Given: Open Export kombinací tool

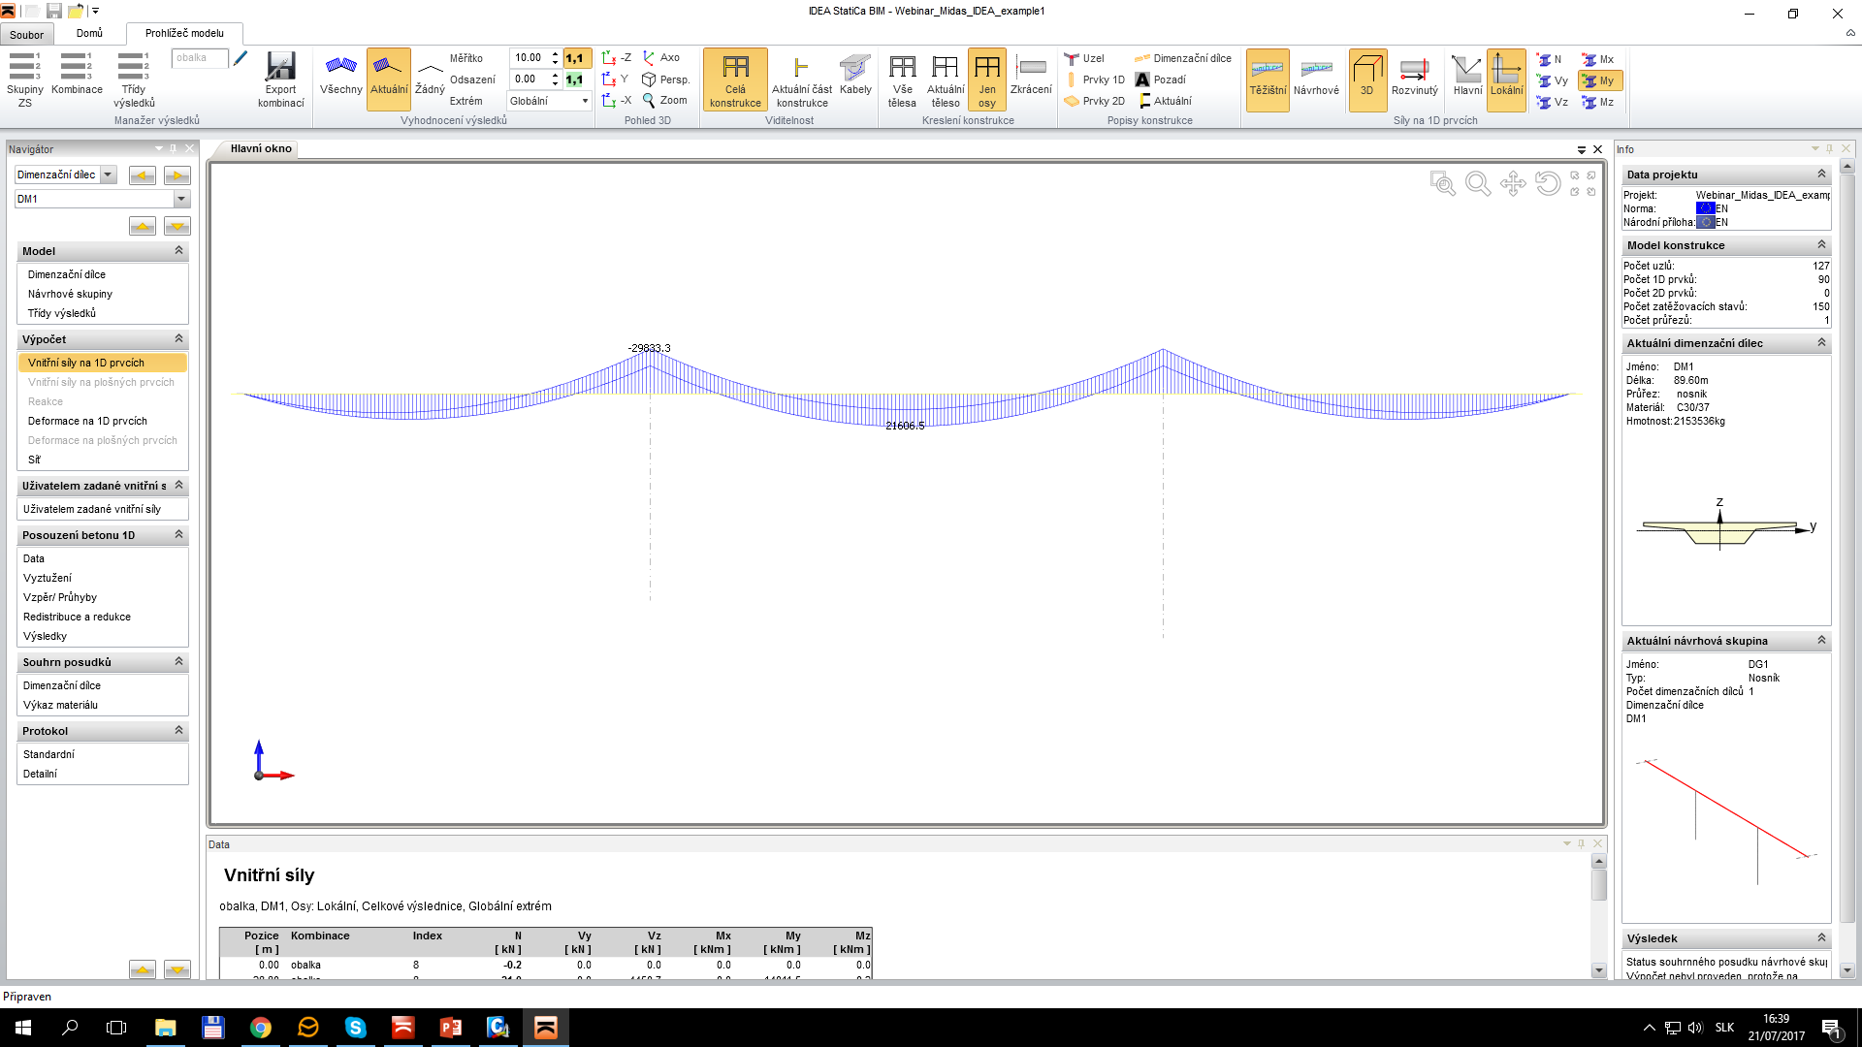Looking at the screenshot, I should 280,79.
